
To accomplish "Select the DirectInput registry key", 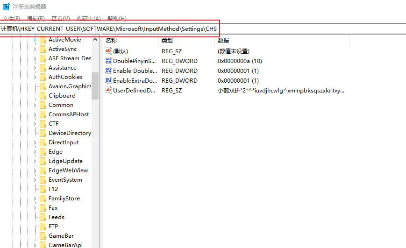I will [x=64, y=142].
